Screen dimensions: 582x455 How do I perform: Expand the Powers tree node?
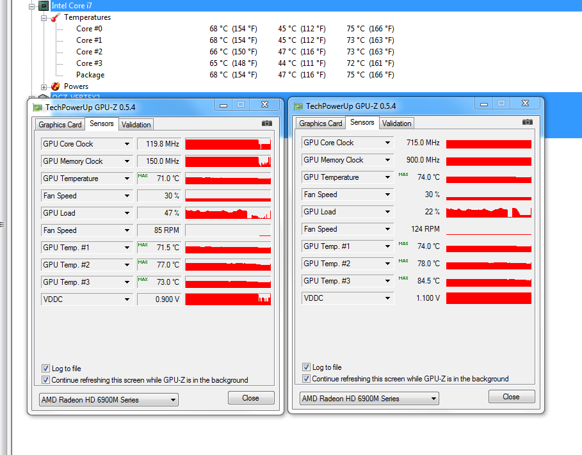(x=44, y=87)
